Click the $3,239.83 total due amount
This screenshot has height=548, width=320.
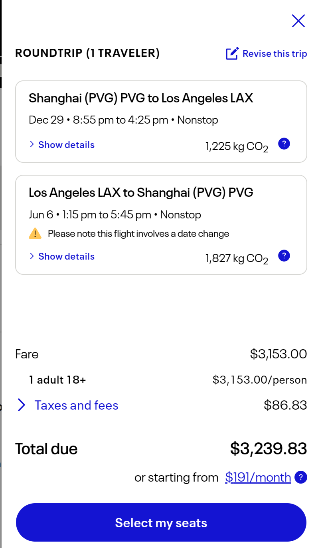pyautogui.click(x=268, y=449)
